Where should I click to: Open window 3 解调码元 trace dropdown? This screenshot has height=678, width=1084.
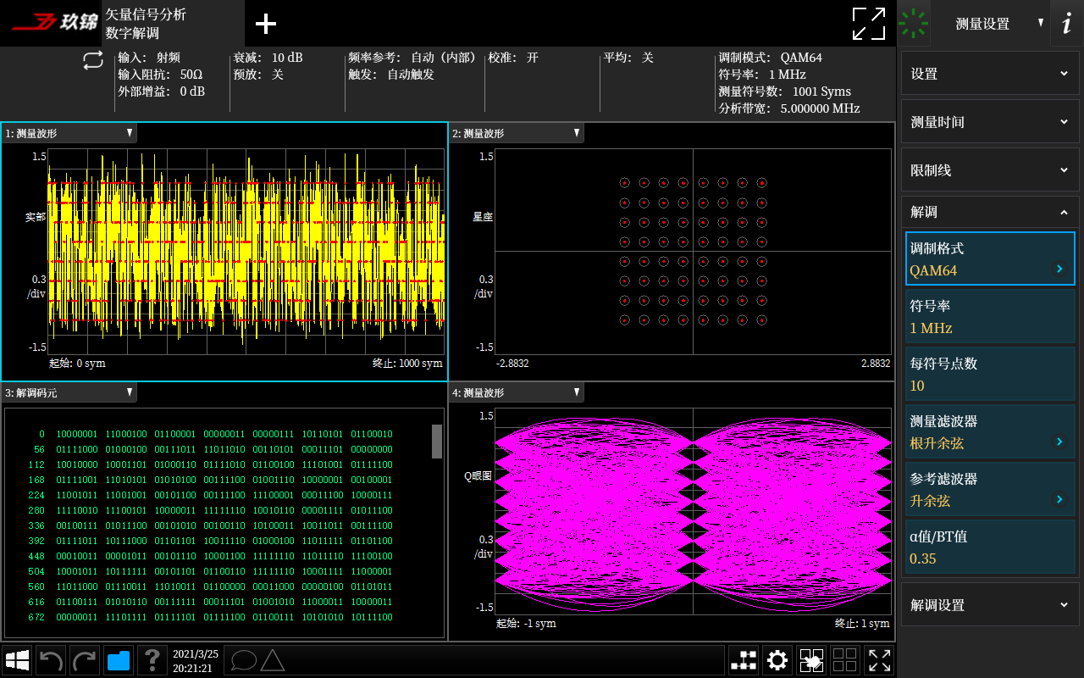tap(69, 392)
